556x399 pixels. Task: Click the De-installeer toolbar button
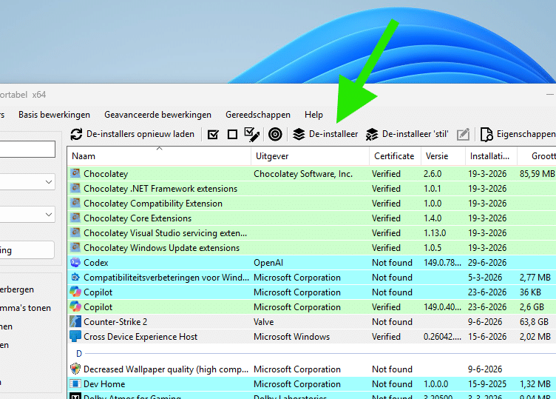[x=325, y=134]
